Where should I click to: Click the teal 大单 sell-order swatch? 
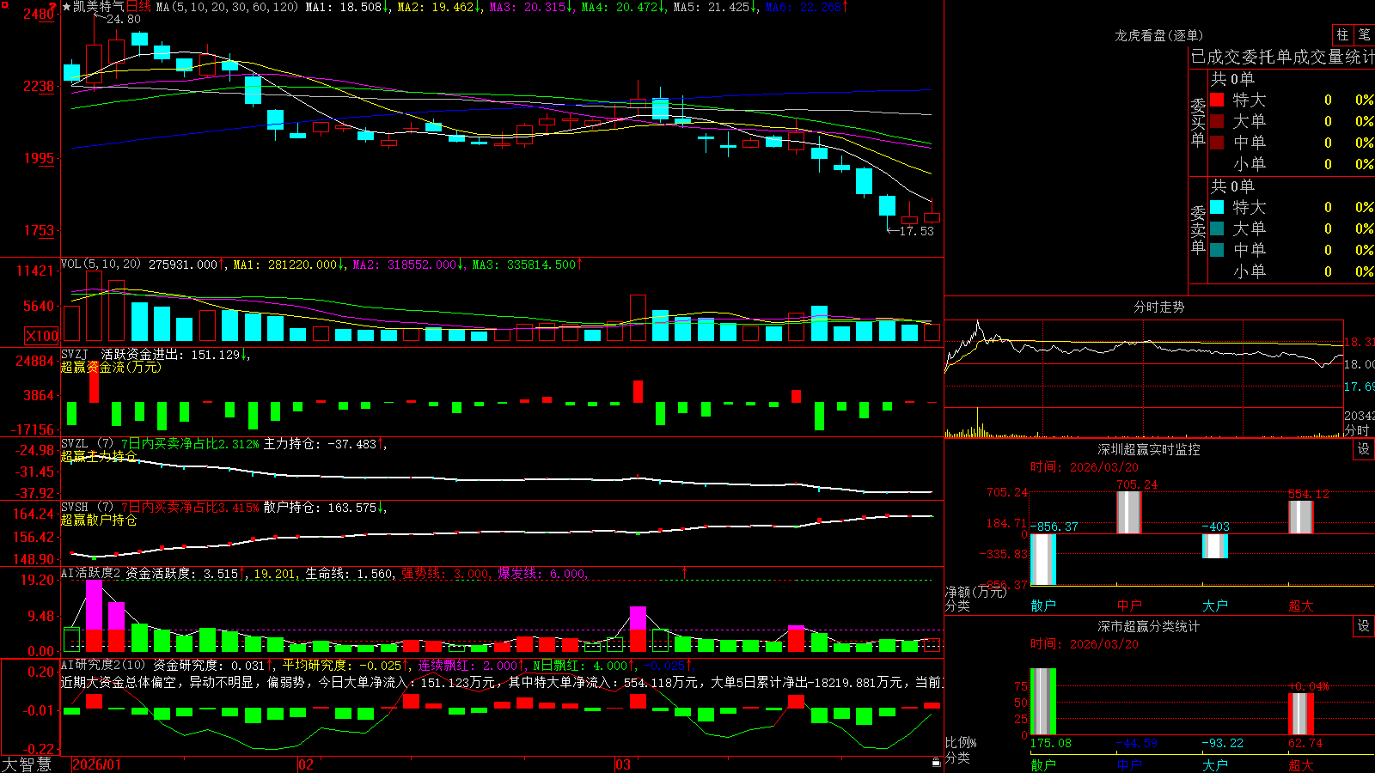(1217, 228)
